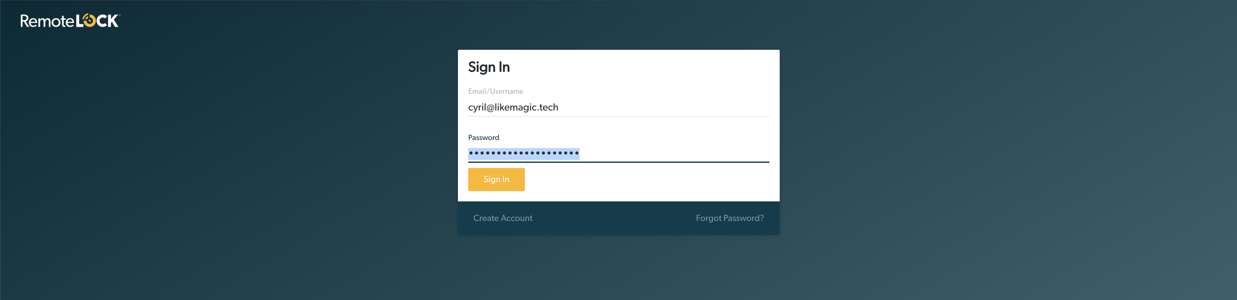
Task: Click the dark underline beneath password field
Action: pos(618,162)
